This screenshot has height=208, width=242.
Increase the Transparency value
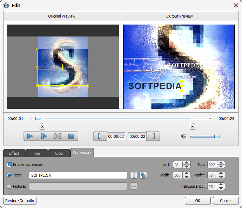[221, 184]
